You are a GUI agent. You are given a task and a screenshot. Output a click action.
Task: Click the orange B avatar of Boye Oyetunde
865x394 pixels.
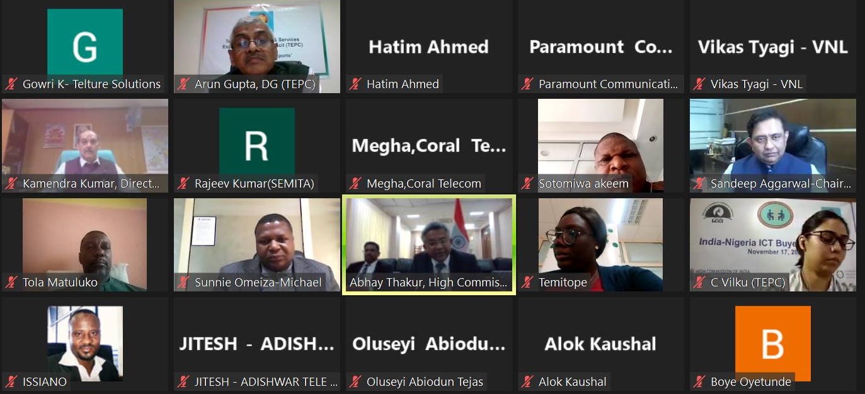pos(773,344)
